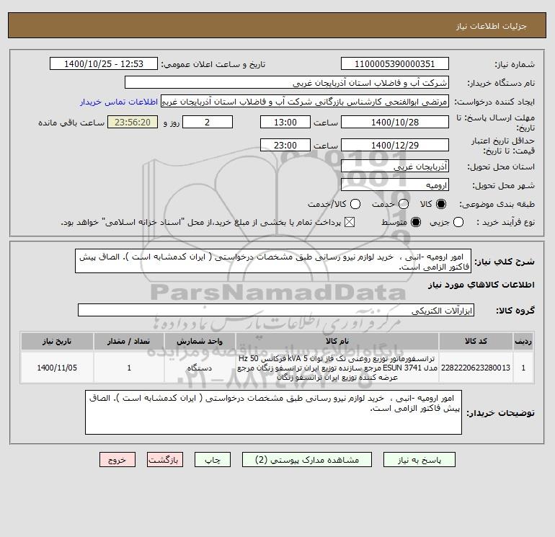Click the بازگشت back button
This screenshot has width=555, height=537.
165,459
